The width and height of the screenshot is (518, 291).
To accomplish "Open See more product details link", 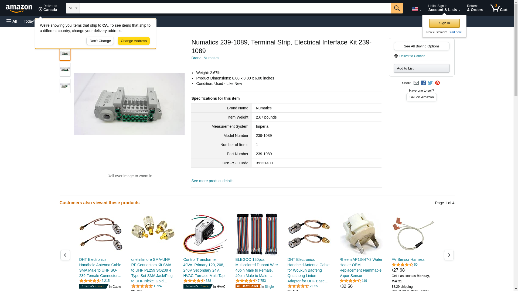I will (212, 181).
